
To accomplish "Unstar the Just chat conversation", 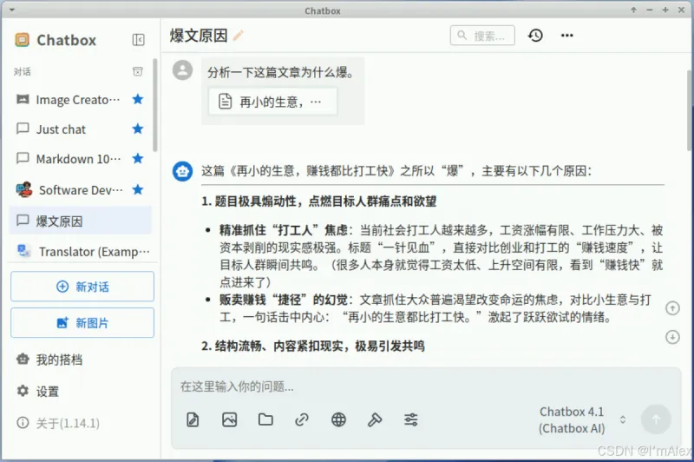I will (x=137, y=129).
